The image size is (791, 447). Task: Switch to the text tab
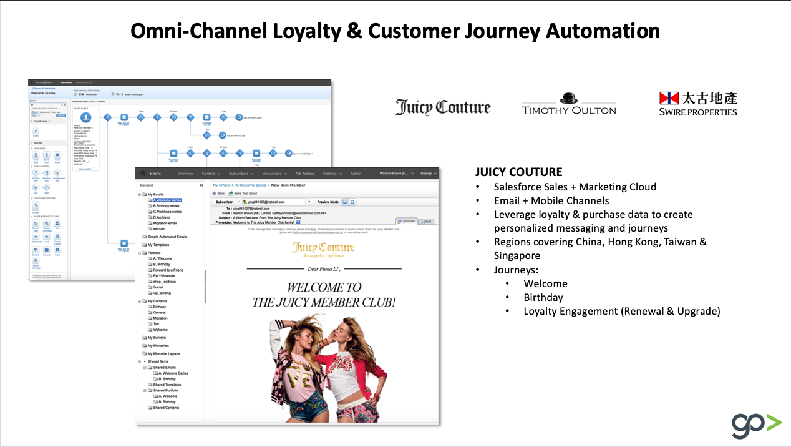click(x=425, y=222)
